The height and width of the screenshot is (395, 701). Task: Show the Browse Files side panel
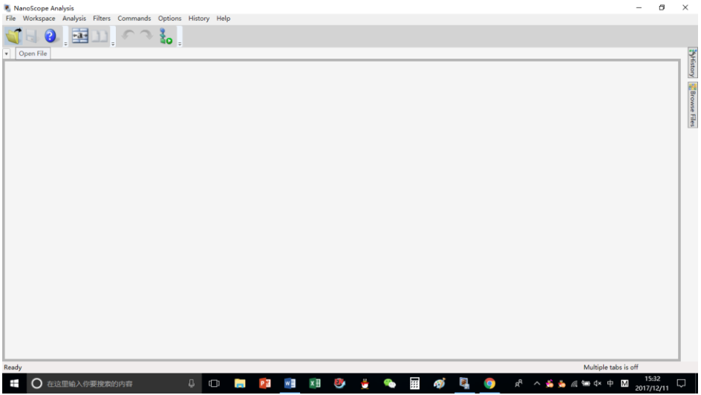click(692, 105)
